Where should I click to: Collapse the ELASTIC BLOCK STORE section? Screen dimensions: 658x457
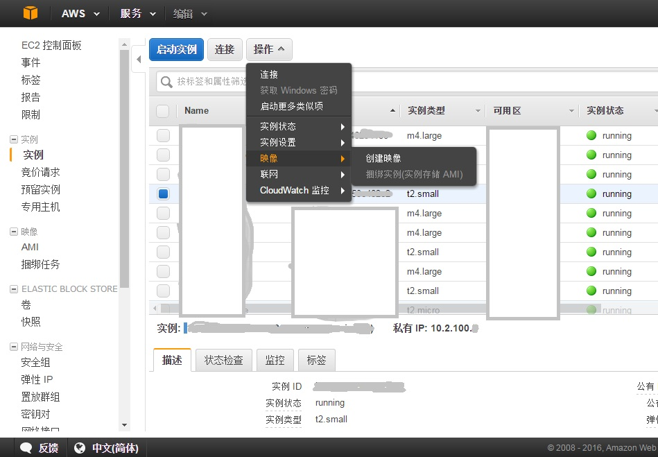point(14,288)
